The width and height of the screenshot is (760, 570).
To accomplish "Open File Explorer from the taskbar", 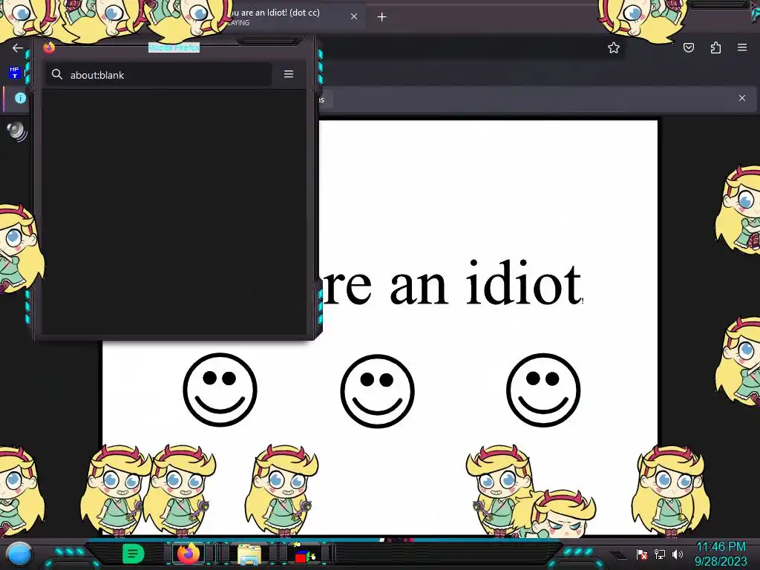I will pos(249,554).
